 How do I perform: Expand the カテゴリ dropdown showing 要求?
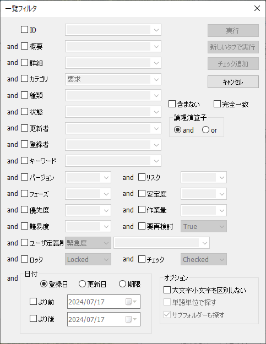[x=113, y=79]
